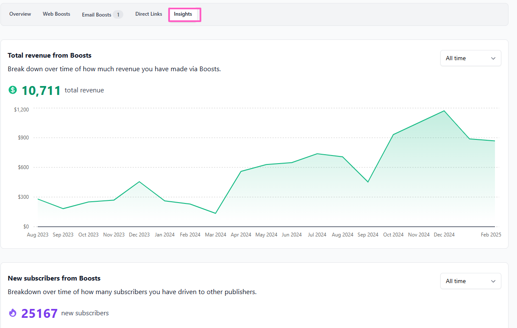Go to the Email Boosts tab
Image resolution: width=517 pixels, height=328 pixels.
(x=97, y=15)
